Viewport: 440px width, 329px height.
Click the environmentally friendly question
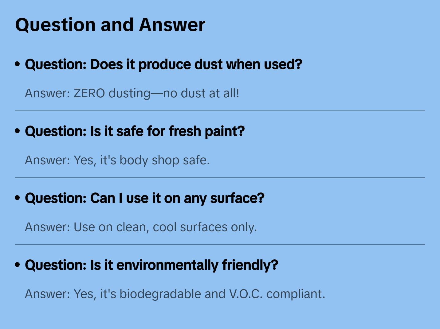click(x=151, y=265)
